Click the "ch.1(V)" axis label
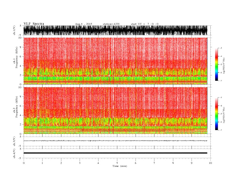237x183 pixels. click(14, 30)
